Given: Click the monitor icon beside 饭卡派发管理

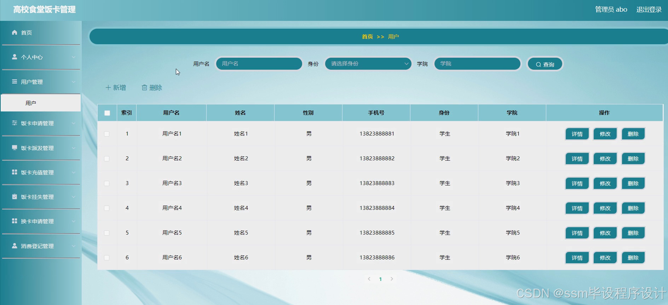Looking at the screenshot, I should (15, 148).
